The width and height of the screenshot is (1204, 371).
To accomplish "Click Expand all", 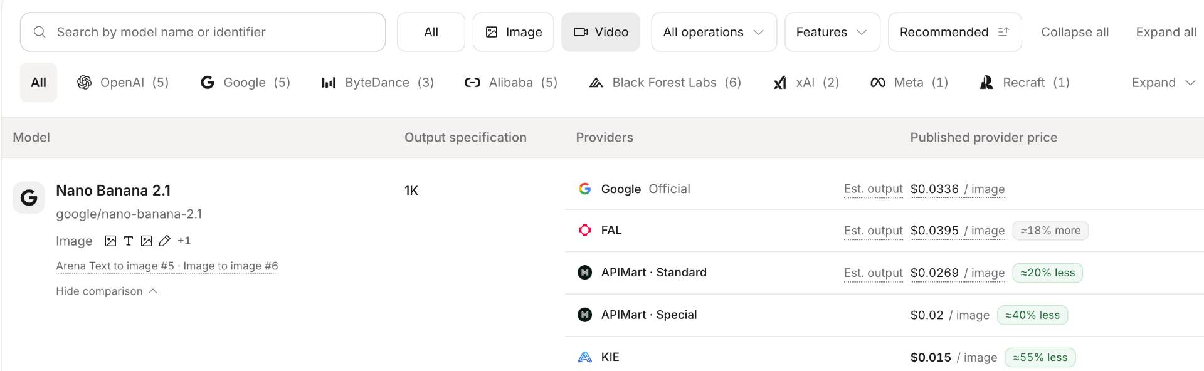I will tap(1166, 32).
